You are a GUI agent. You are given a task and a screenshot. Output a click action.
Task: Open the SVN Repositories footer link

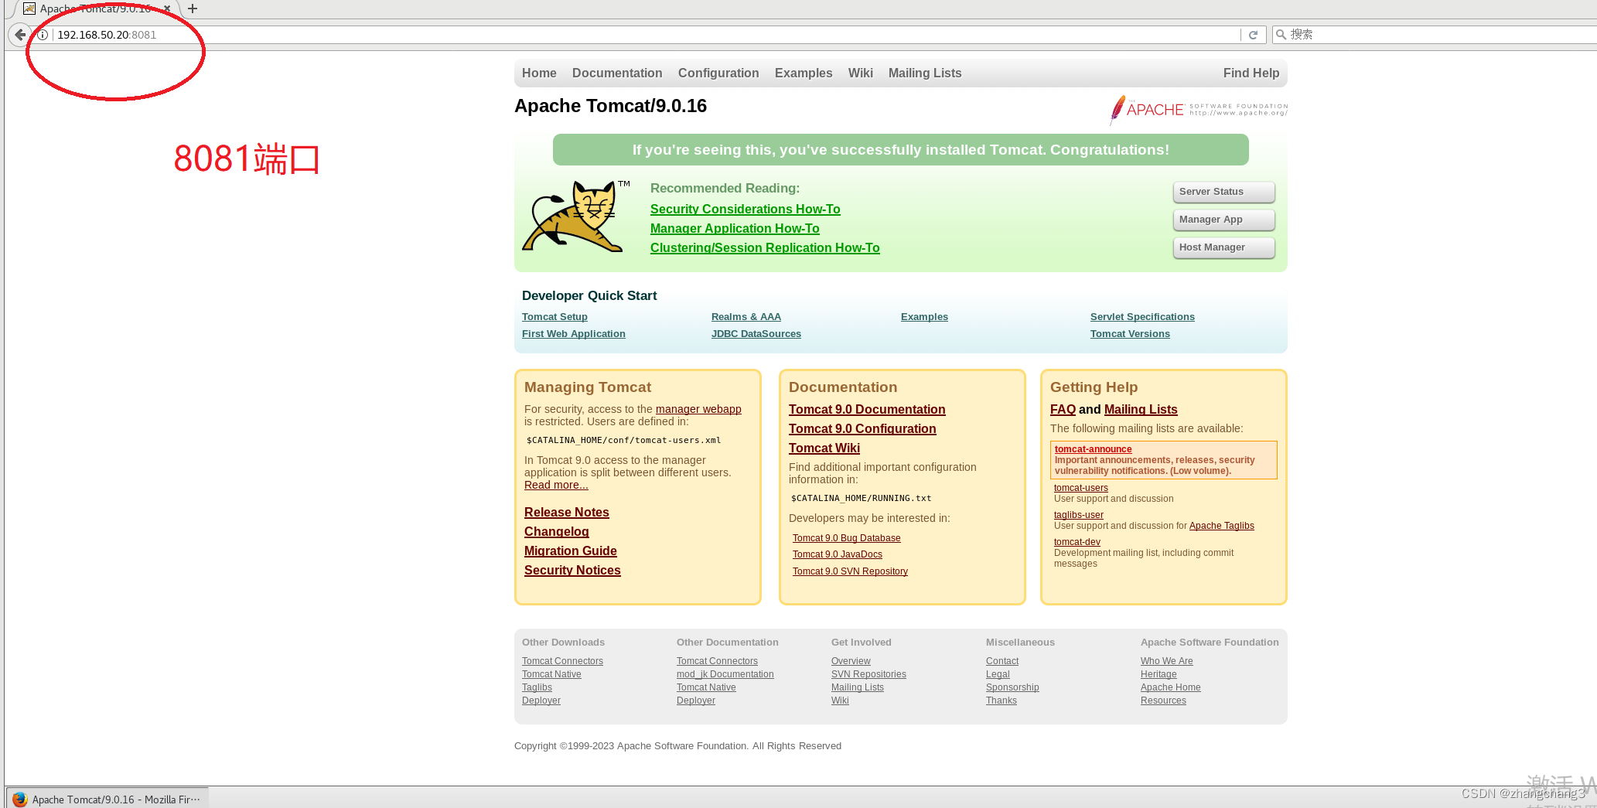[868, 674]
